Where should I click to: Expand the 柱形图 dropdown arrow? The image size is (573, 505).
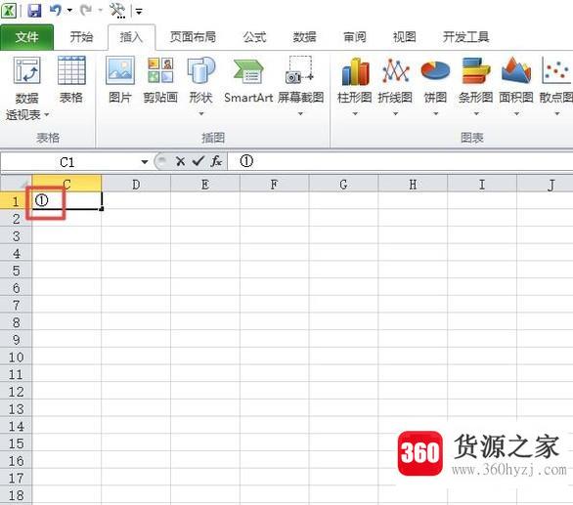(x=355, y=114)
